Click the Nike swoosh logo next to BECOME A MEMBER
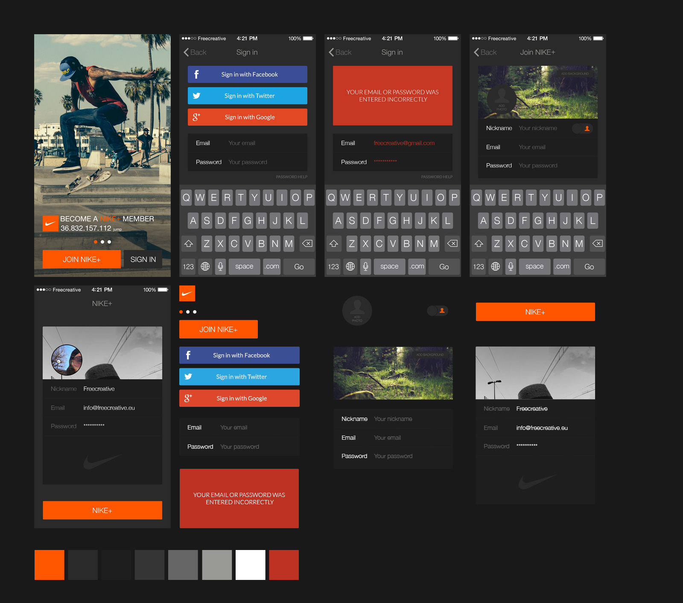This screenshot has width=683, height=603. pyautogui.click(x=50, y=223)
